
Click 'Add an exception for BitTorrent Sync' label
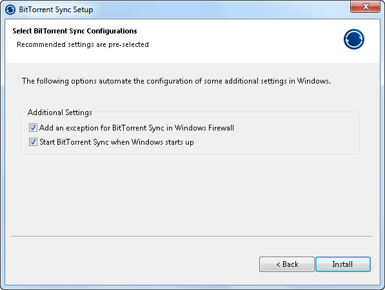pos(137,128)
